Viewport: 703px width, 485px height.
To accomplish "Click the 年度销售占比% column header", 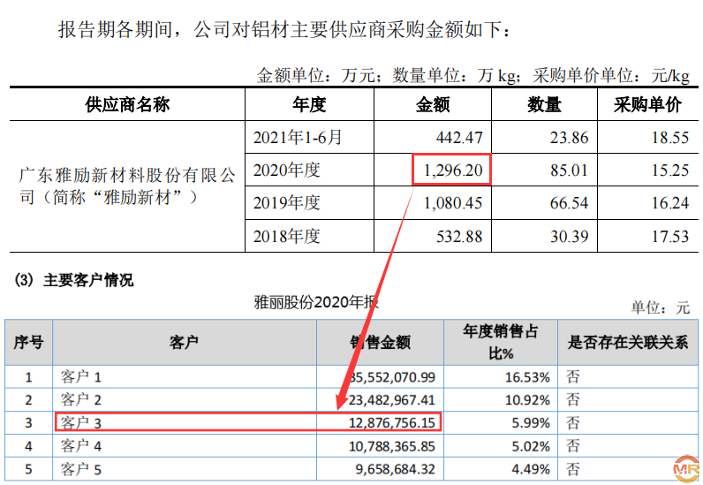I will point(501,342).
